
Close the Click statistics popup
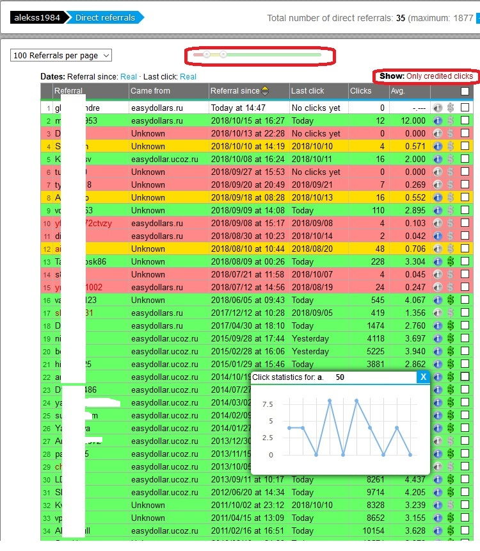424,377
